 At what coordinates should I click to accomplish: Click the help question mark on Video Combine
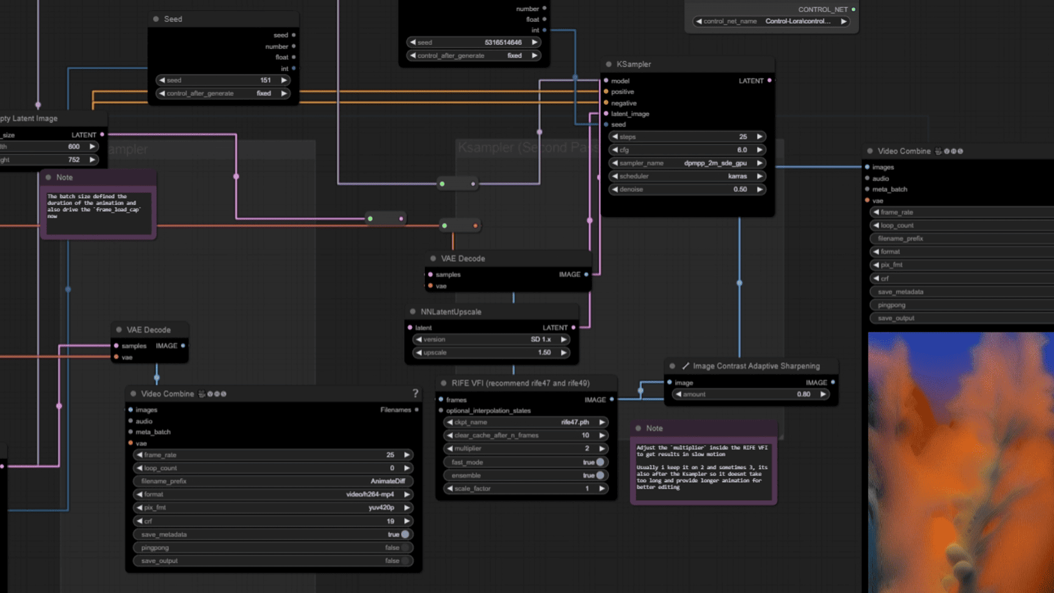(x=416, y=393)
